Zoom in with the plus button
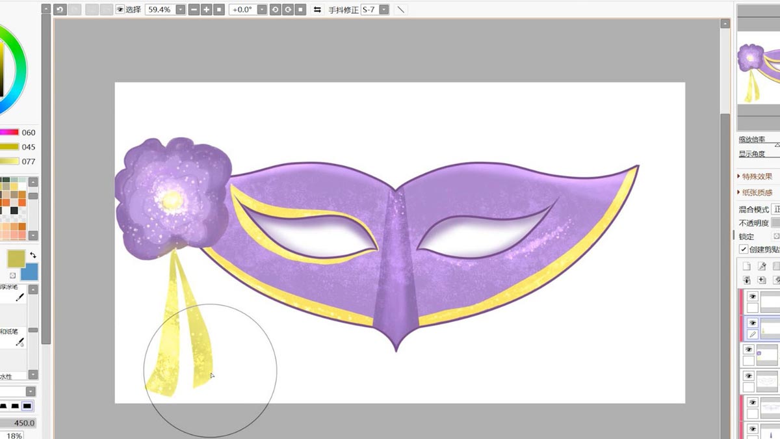 [x=206, y=10]
